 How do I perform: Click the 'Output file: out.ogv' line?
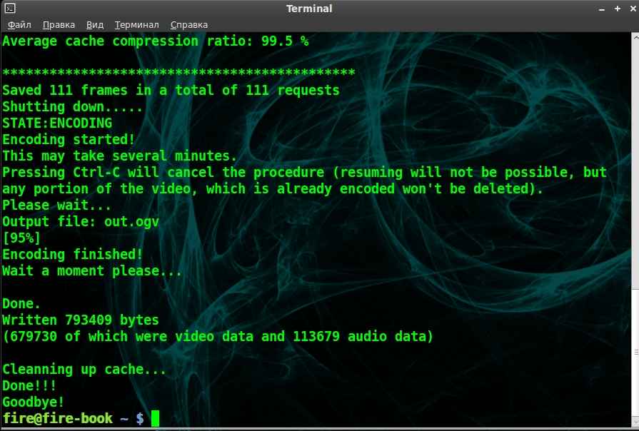point(80,221)
